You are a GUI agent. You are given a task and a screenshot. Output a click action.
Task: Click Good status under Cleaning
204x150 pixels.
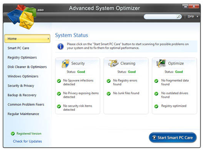(132, 72)
